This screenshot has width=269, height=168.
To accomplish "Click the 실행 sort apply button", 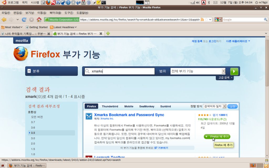I will (x=232, y=106).
